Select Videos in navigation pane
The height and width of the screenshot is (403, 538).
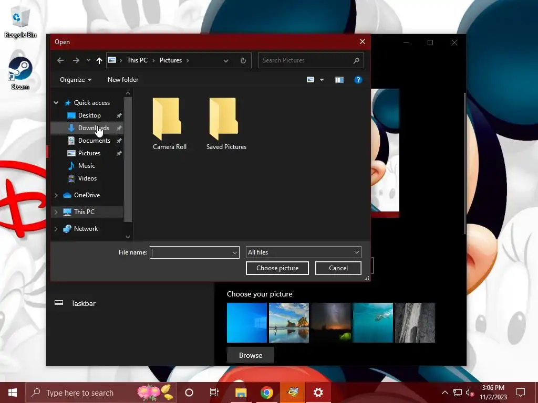[87, 178]
